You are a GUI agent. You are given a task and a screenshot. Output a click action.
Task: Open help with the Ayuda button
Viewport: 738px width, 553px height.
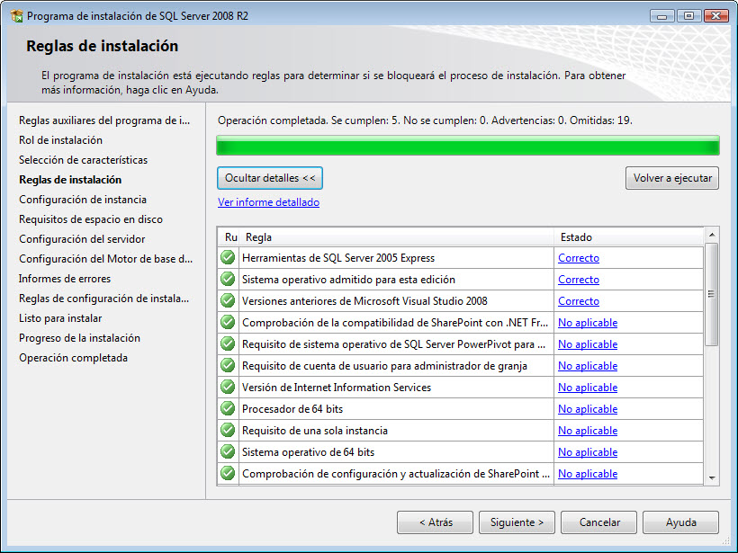tap(680, 522)
